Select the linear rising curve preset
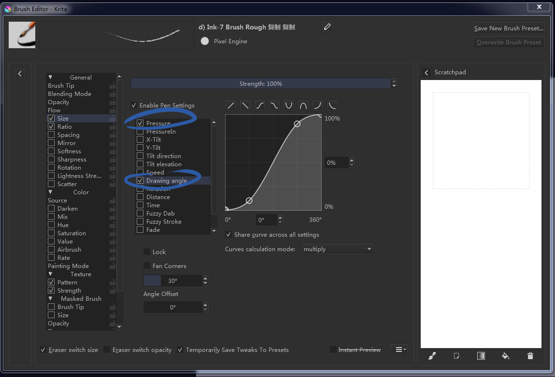The image size is (555, 377). pos(231,106)
